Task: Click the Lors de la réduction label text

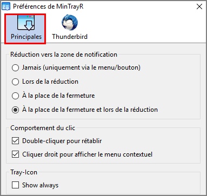Action: point(50,82)
